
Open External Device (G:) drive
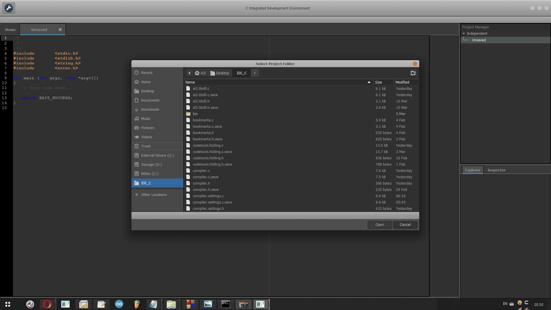[157, 155]
